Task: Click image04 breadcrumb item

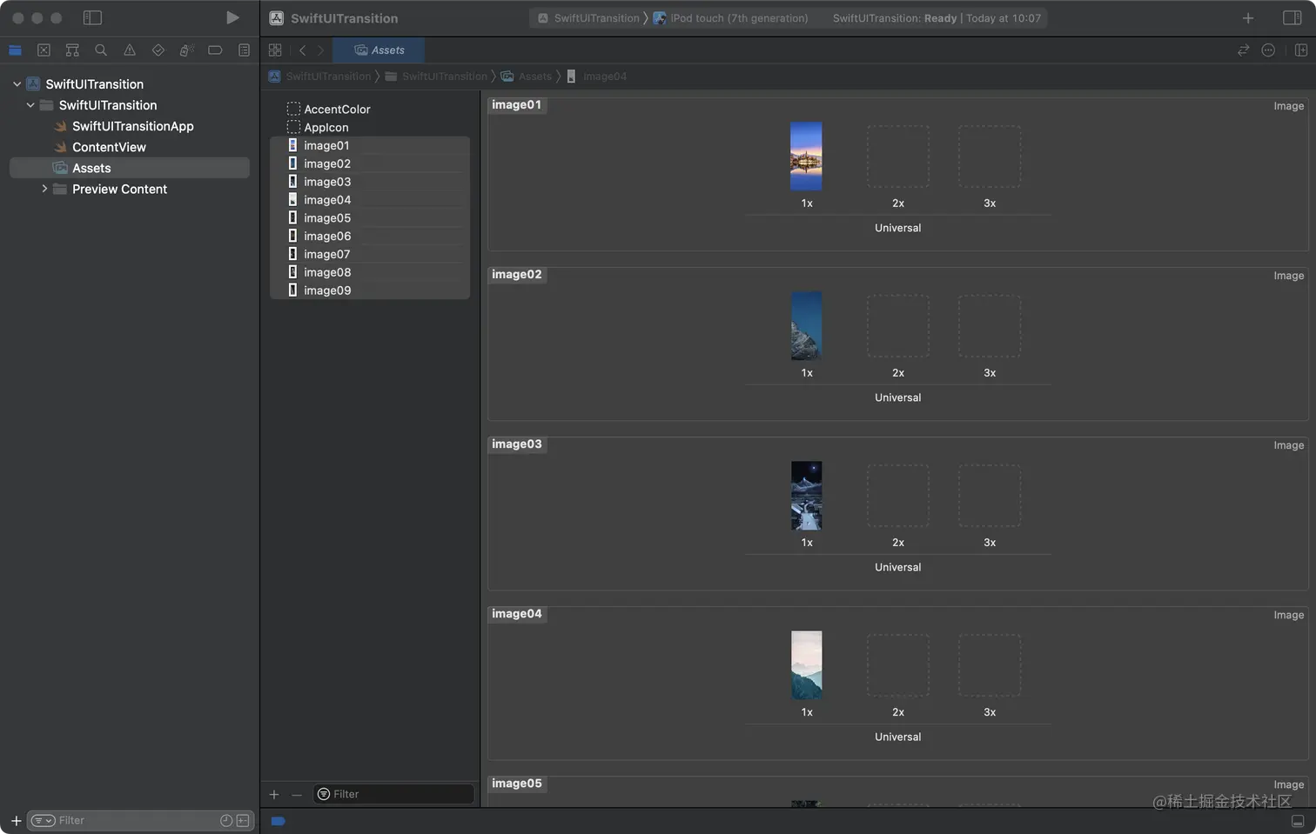Action: pos(597,77)
